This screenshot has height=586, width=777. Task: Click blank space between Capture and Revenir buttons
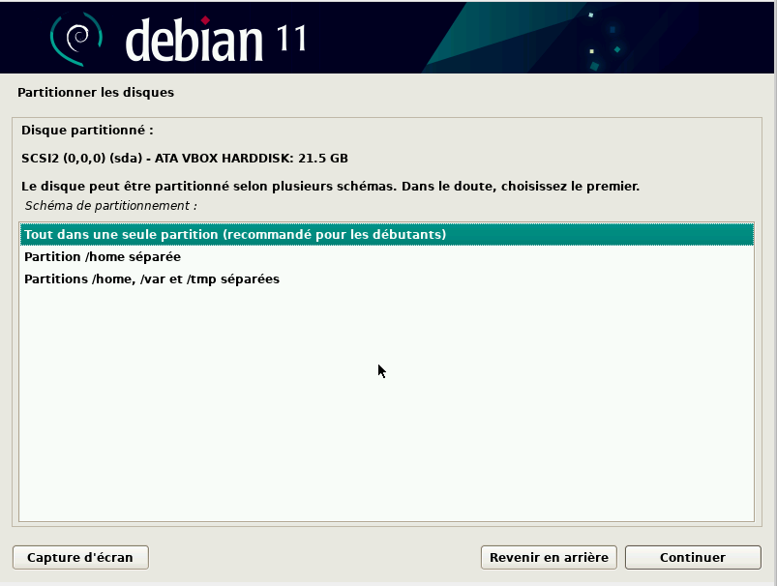pyautogui.click(x=314, y=557)
